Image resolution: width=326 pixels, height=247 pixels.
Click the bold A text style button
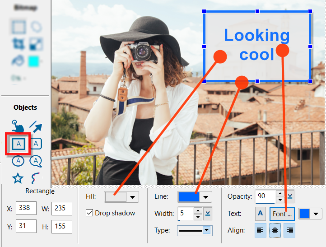(x=261, y=214)
